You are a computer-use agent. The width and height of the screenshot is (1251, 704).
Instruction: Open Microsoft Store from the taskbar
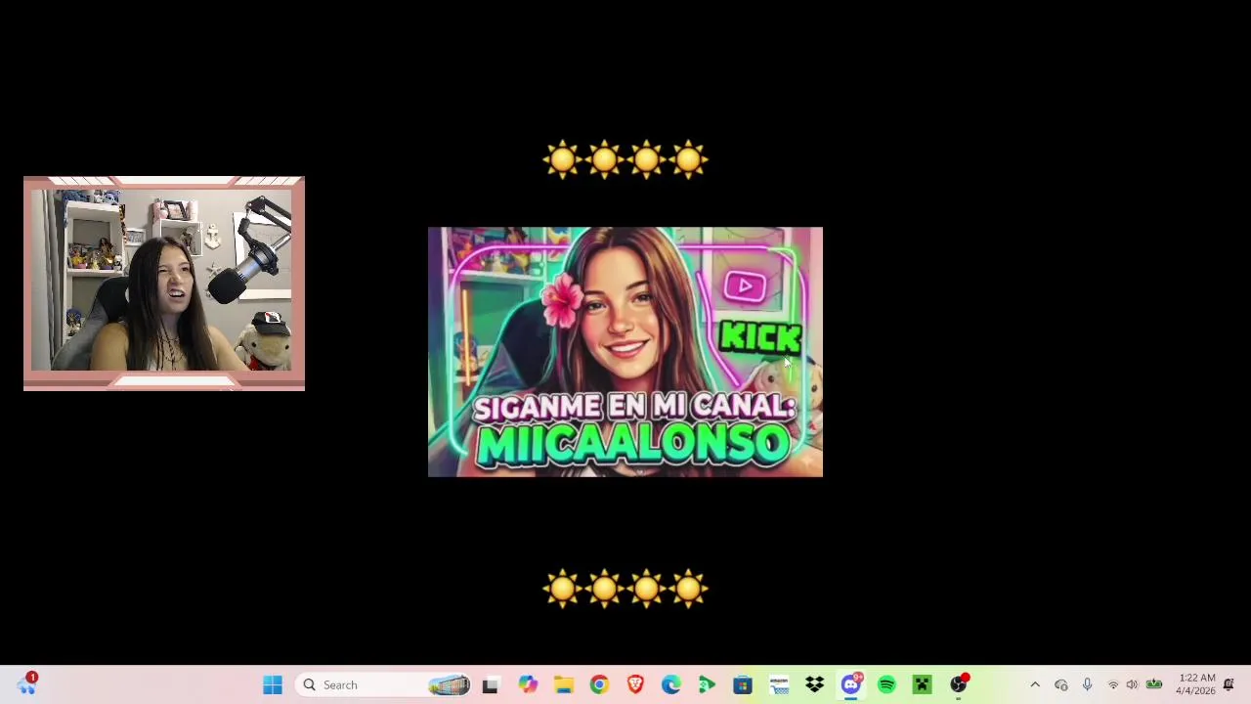(x=743, y=684)
